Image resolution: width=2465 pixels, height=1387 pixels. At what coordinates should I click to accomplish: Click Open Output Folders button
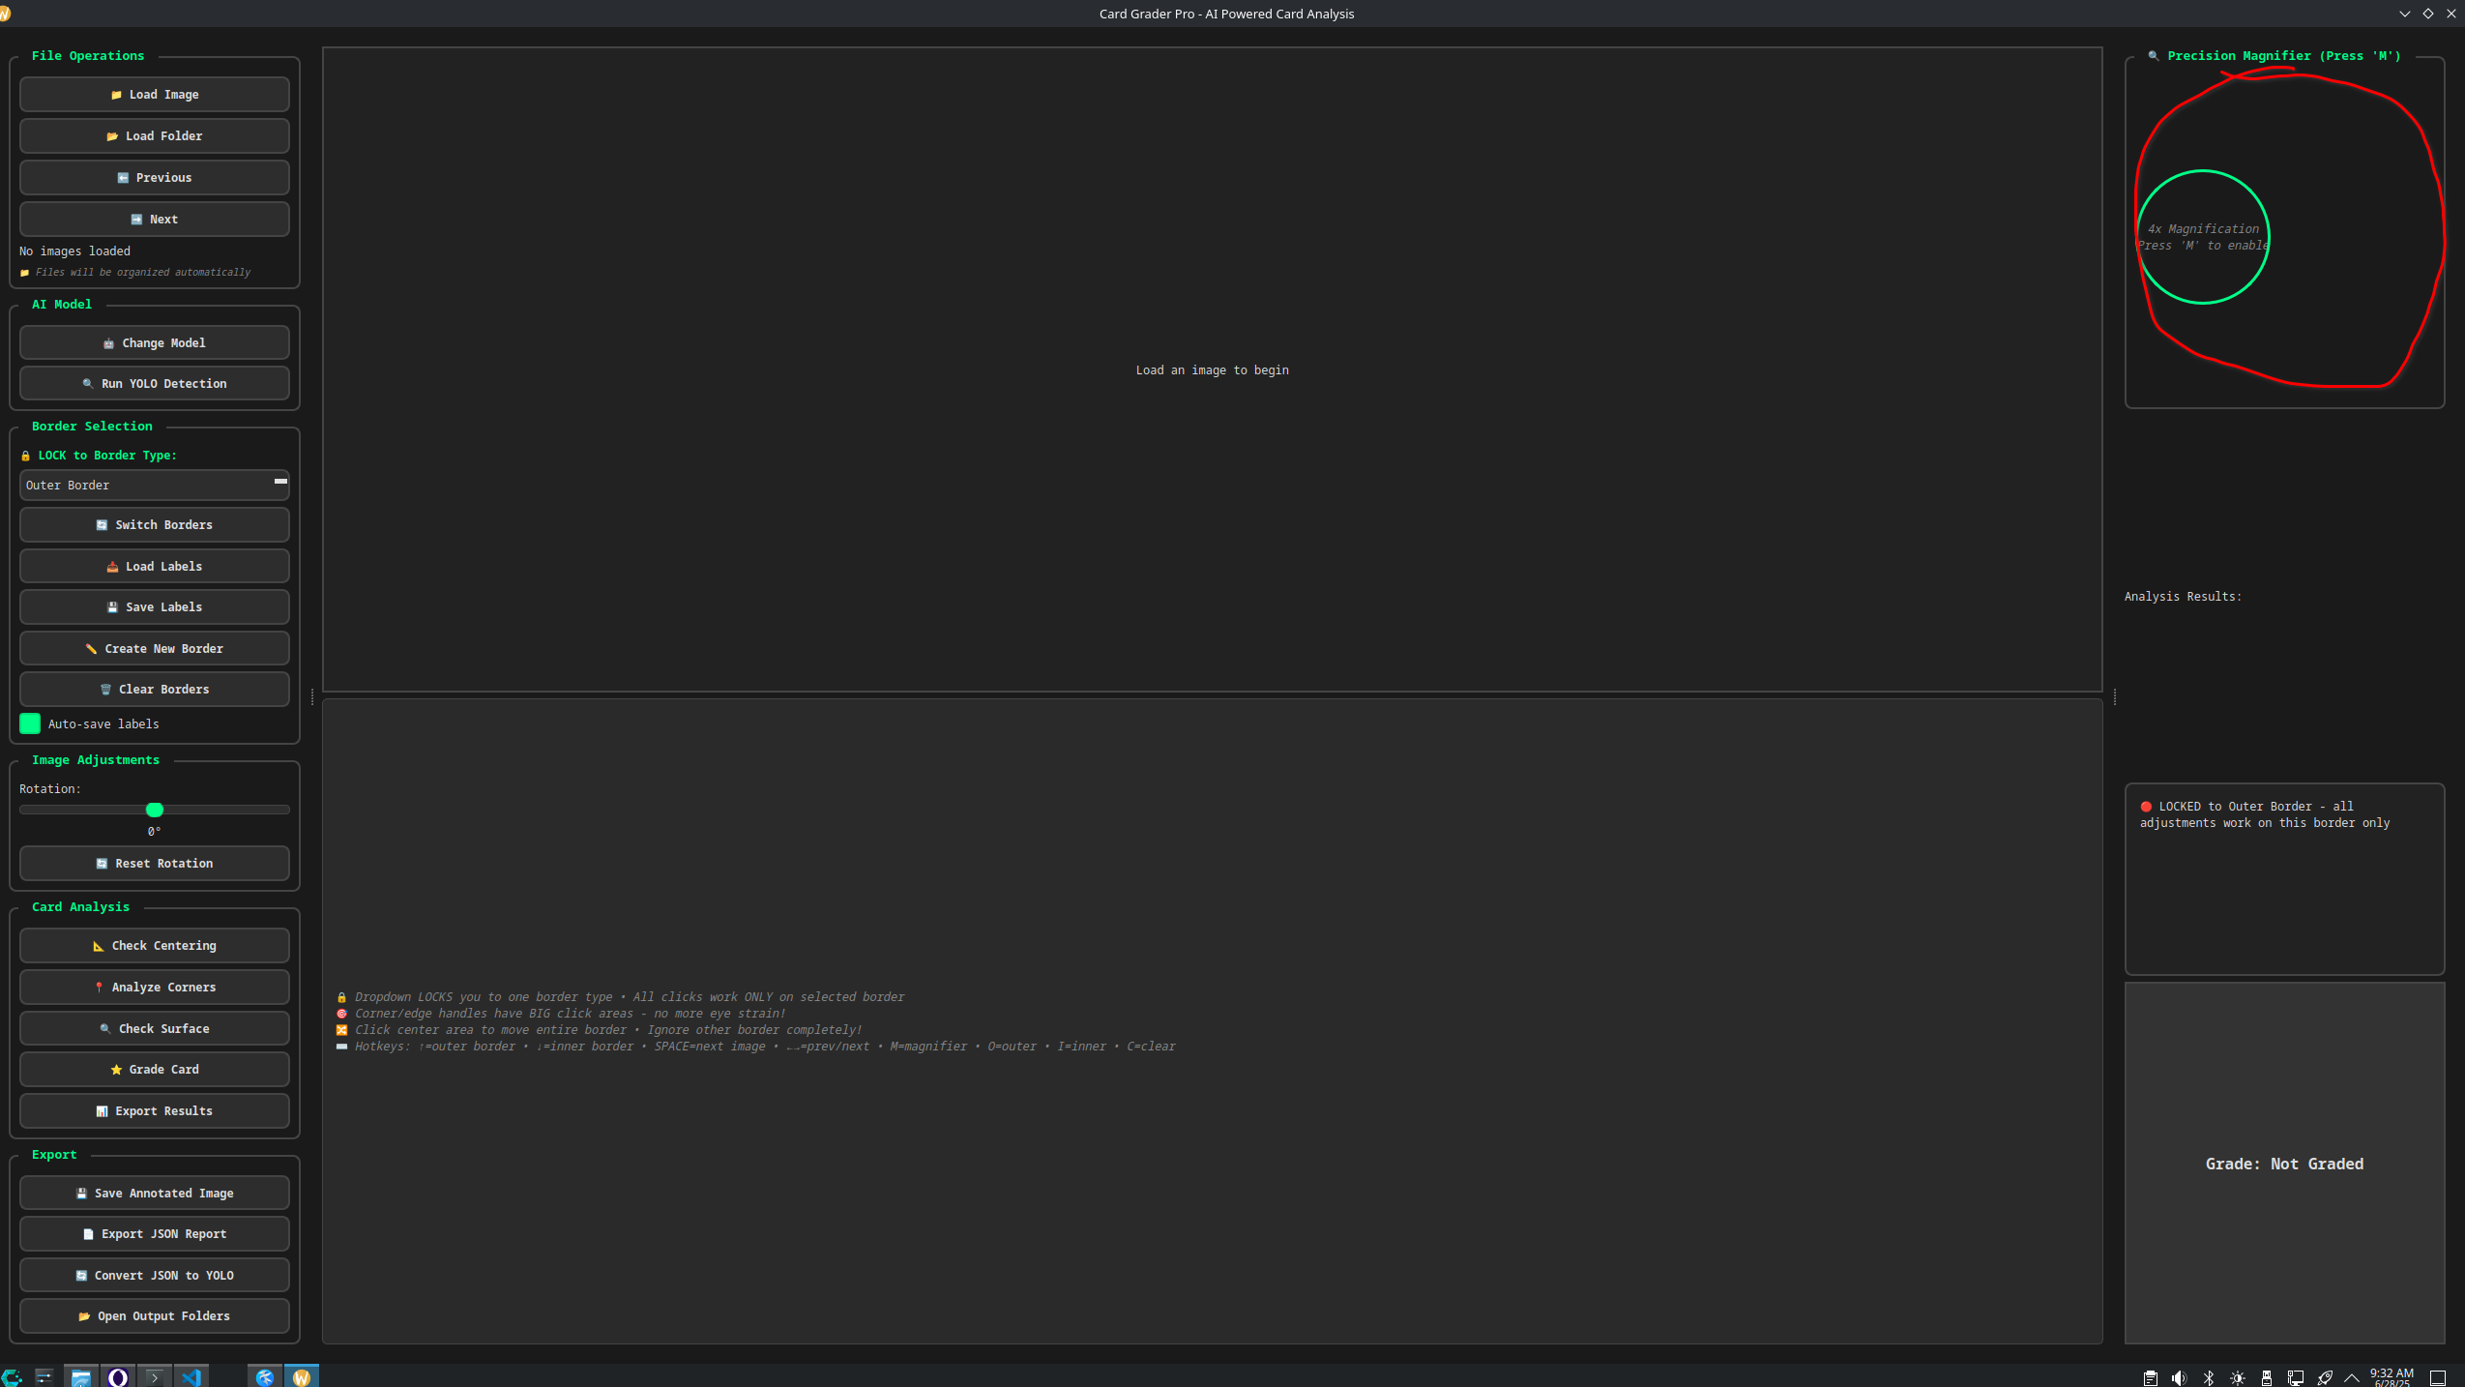[155, 1315]
